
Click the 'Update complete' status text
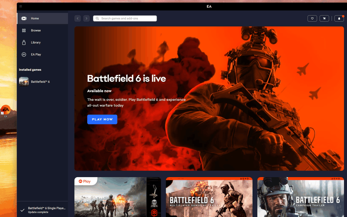[38, 212]
